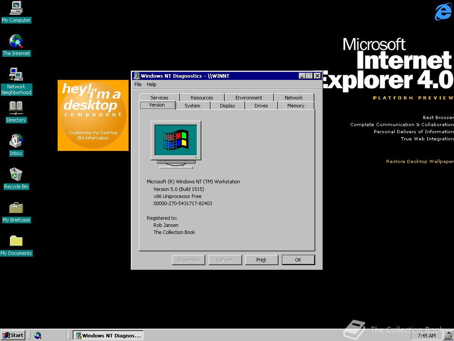Open the File menu

tap(138, 84)
